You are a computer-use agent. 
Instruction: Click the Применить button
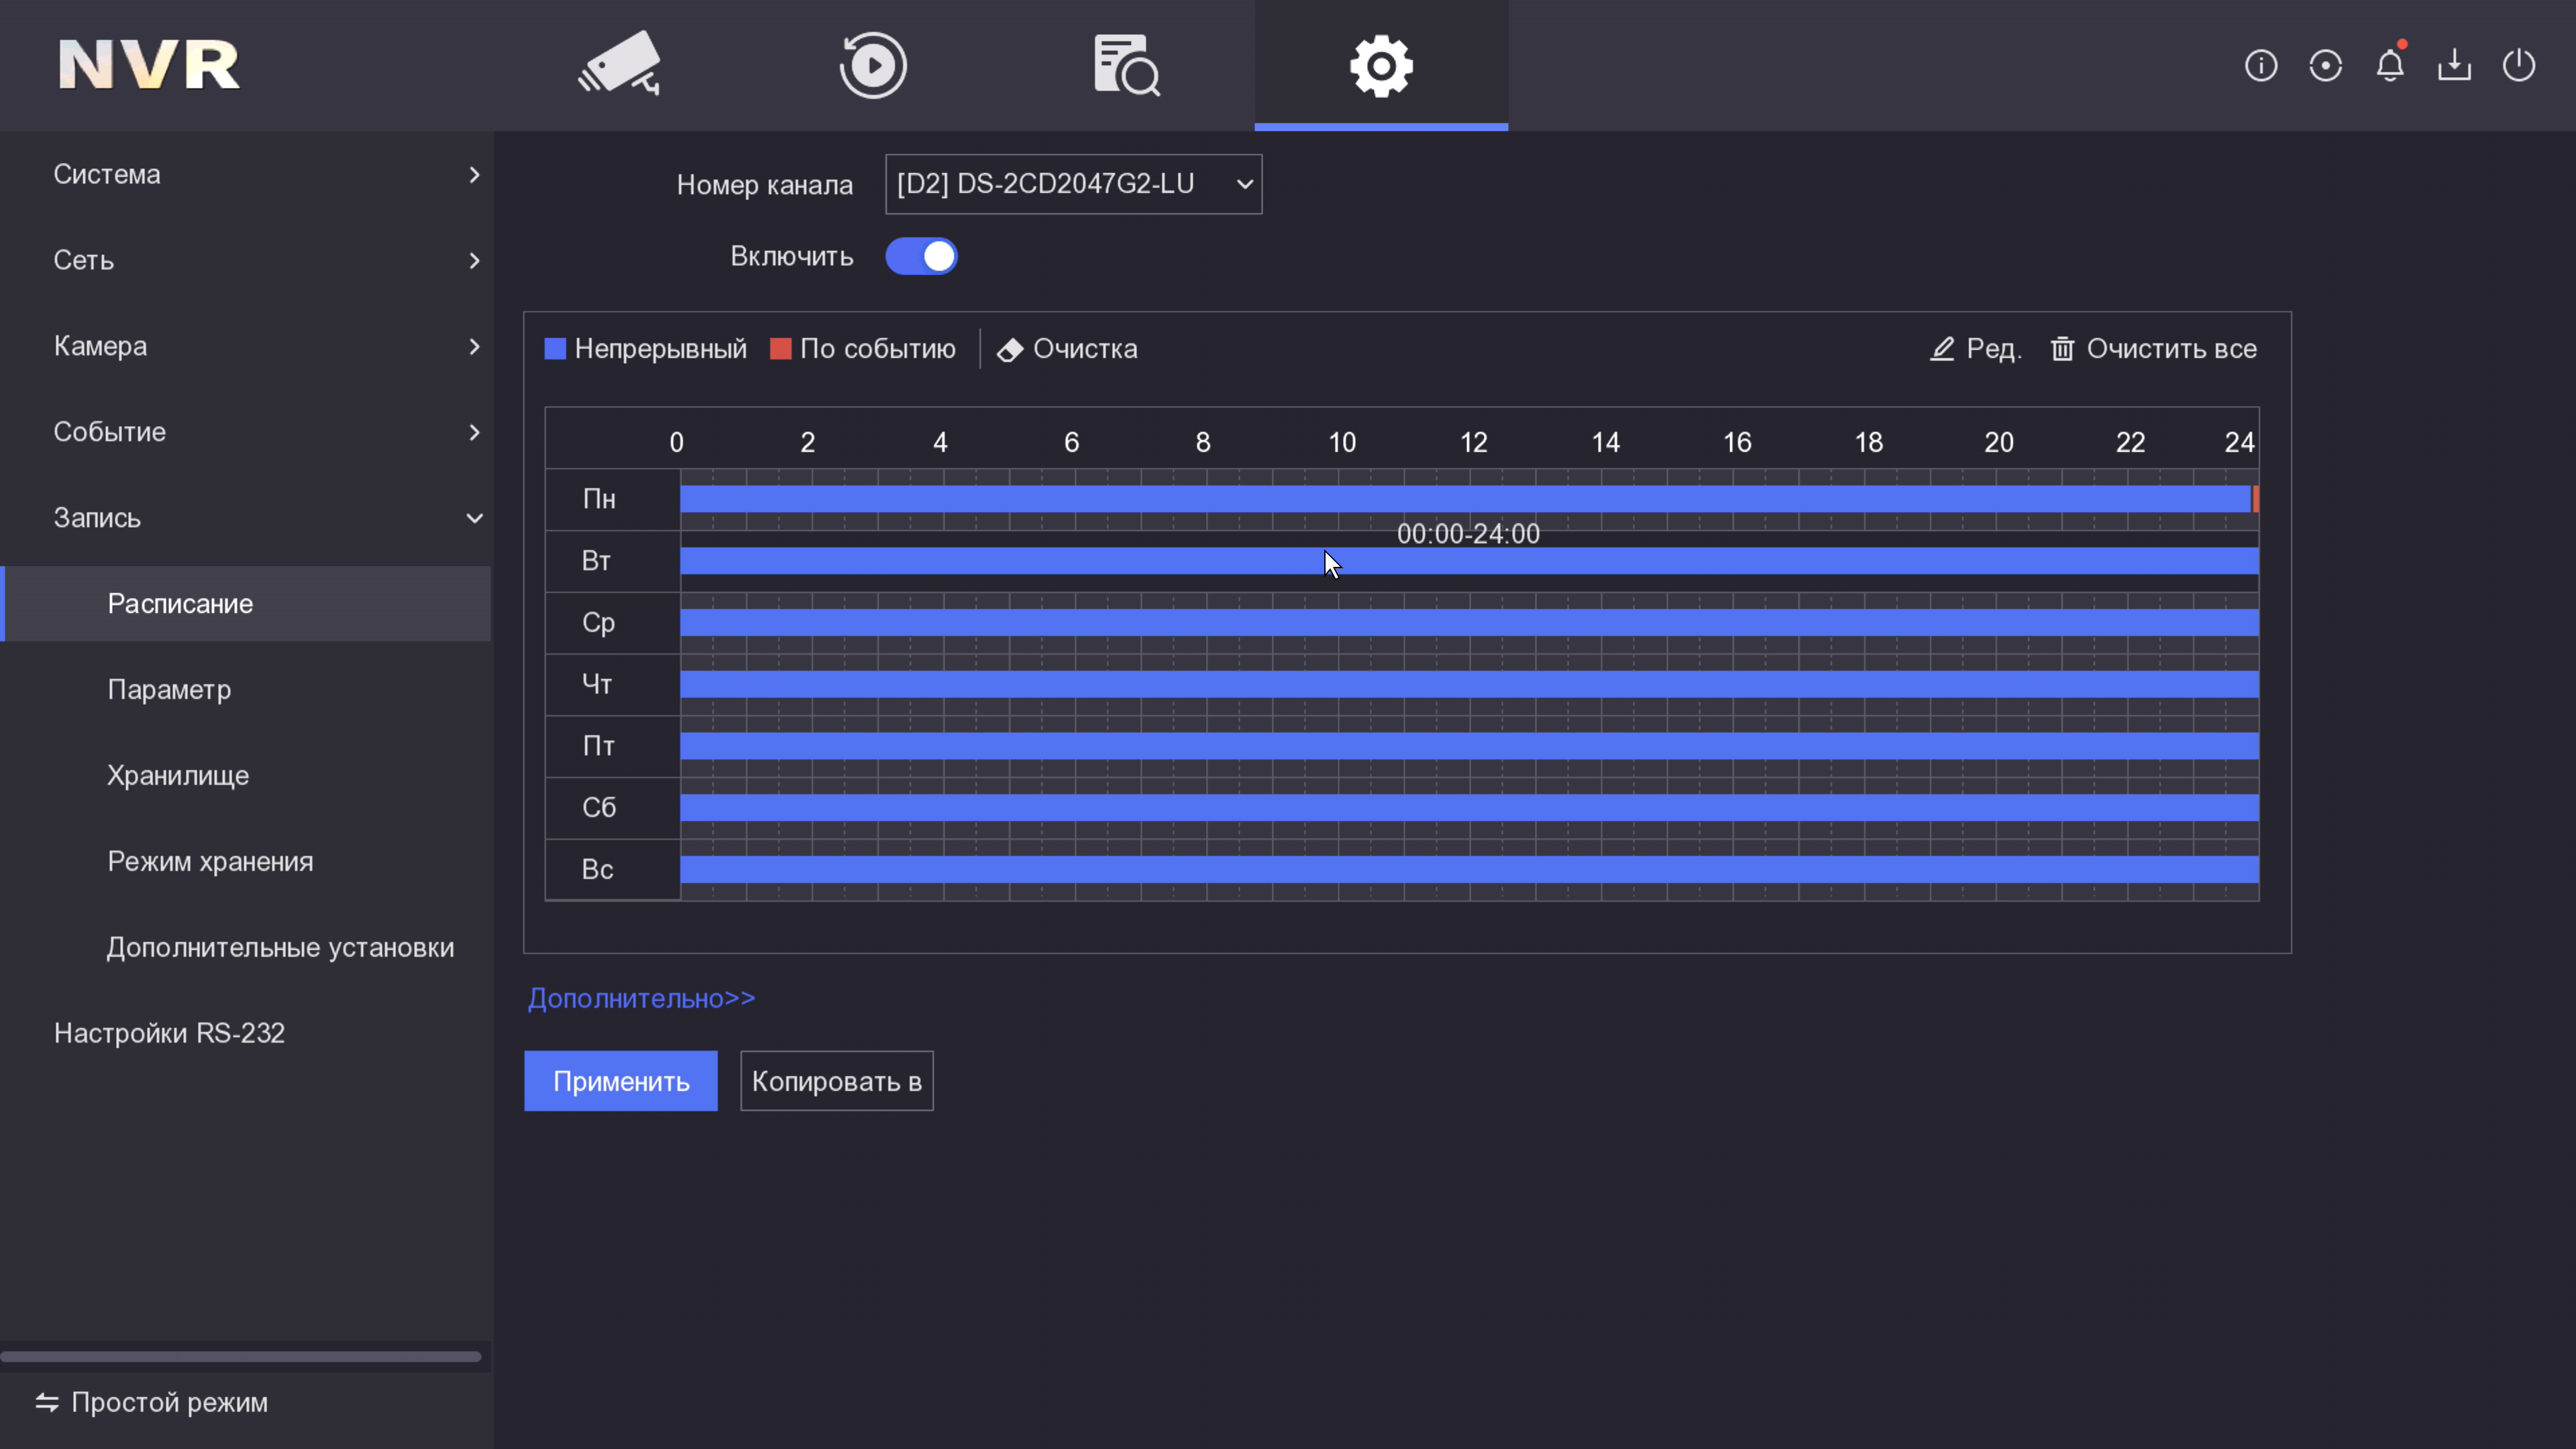coord(621,1081)
